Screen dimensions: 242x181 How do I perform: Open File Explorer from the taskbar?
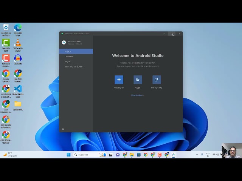click(x=132, y=155)
